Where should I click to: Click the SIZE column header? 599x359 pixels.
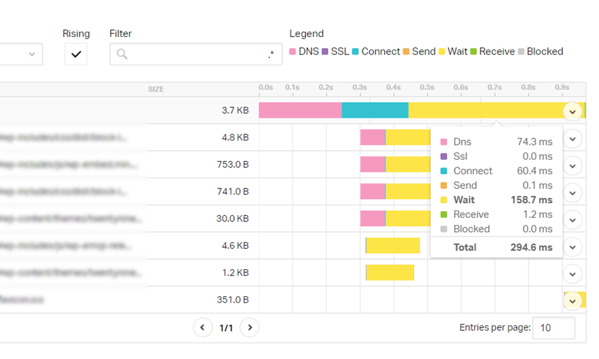click(156, 89)
